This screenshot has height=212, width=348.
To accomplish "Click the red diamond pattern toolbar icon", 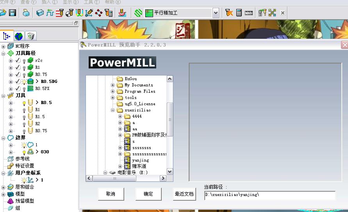I will pos(99,13).
